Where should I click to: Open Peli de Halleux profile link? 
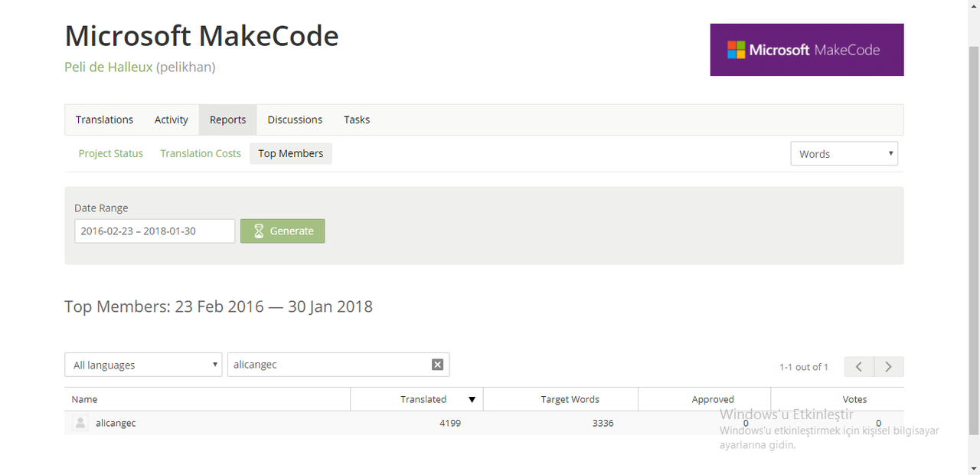click(x=109, y=67)
